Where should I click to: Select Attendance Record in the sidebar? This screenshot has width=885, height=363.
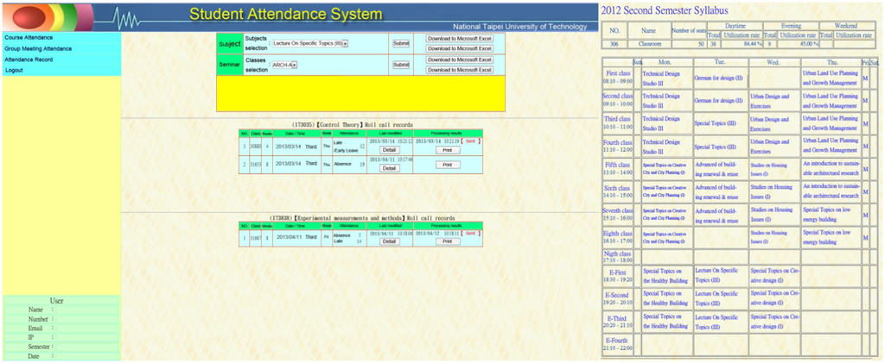click(29, 59)
